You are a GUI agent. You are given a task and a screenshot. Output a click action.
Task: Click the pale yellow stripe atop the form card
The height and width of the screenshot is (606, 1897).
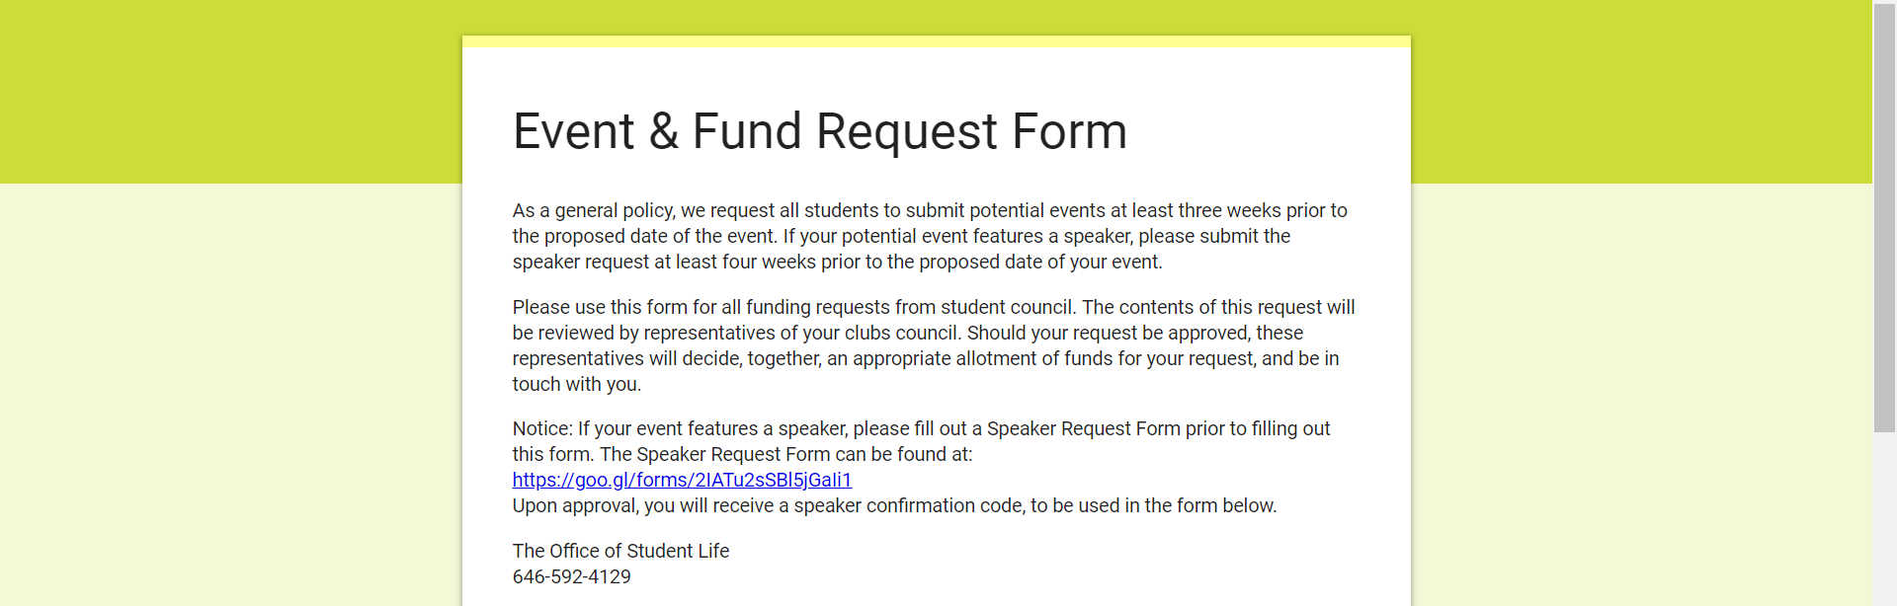(937, 41)
